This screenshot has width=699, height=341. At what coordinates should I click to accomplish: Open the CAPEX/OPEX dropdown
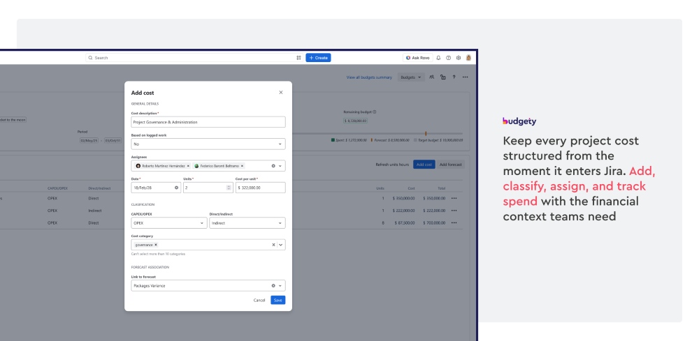pos(169,223)
